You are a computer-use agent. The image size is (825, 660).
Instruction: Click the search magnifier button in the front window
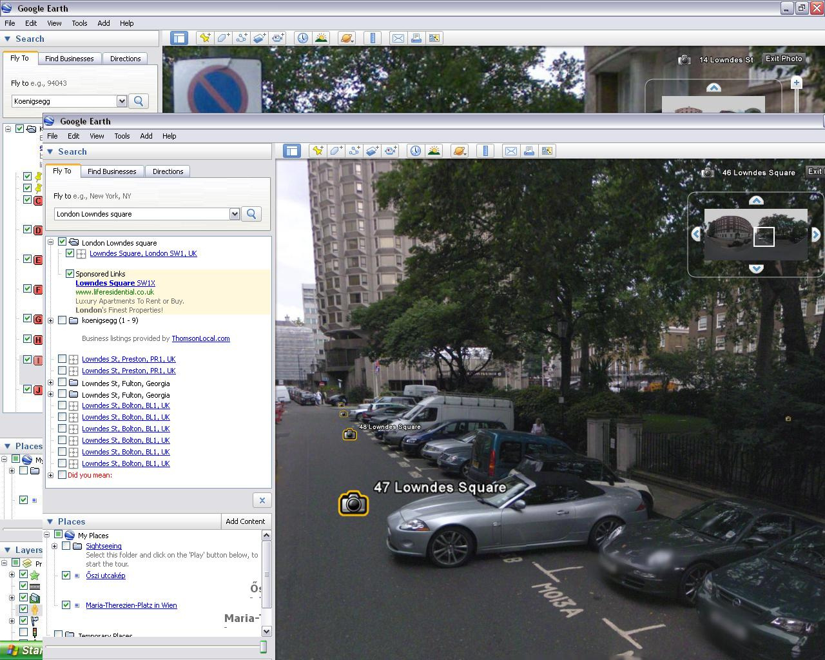[251, 214]
